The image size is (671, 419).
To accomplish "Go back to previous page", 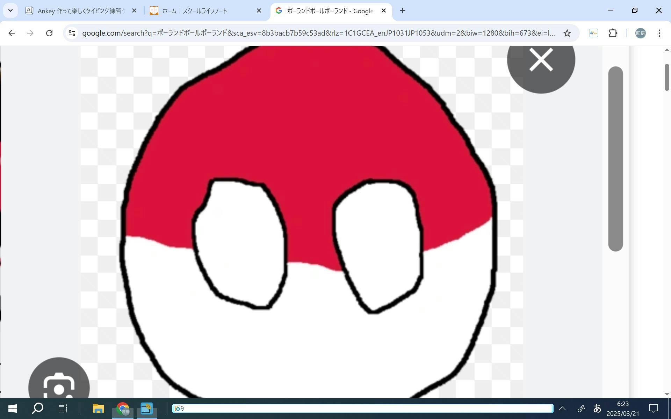I will (12, 33).
